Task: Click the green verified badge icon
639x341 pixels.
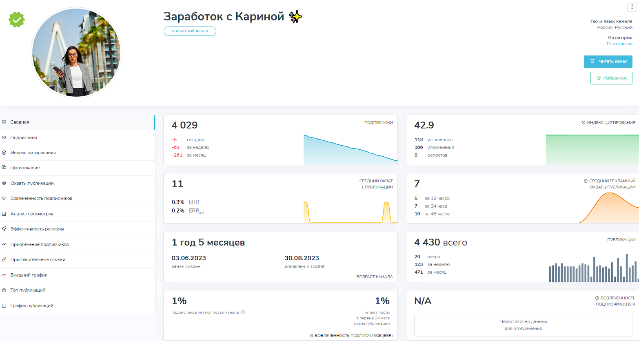Action: [x=17, y=20]
